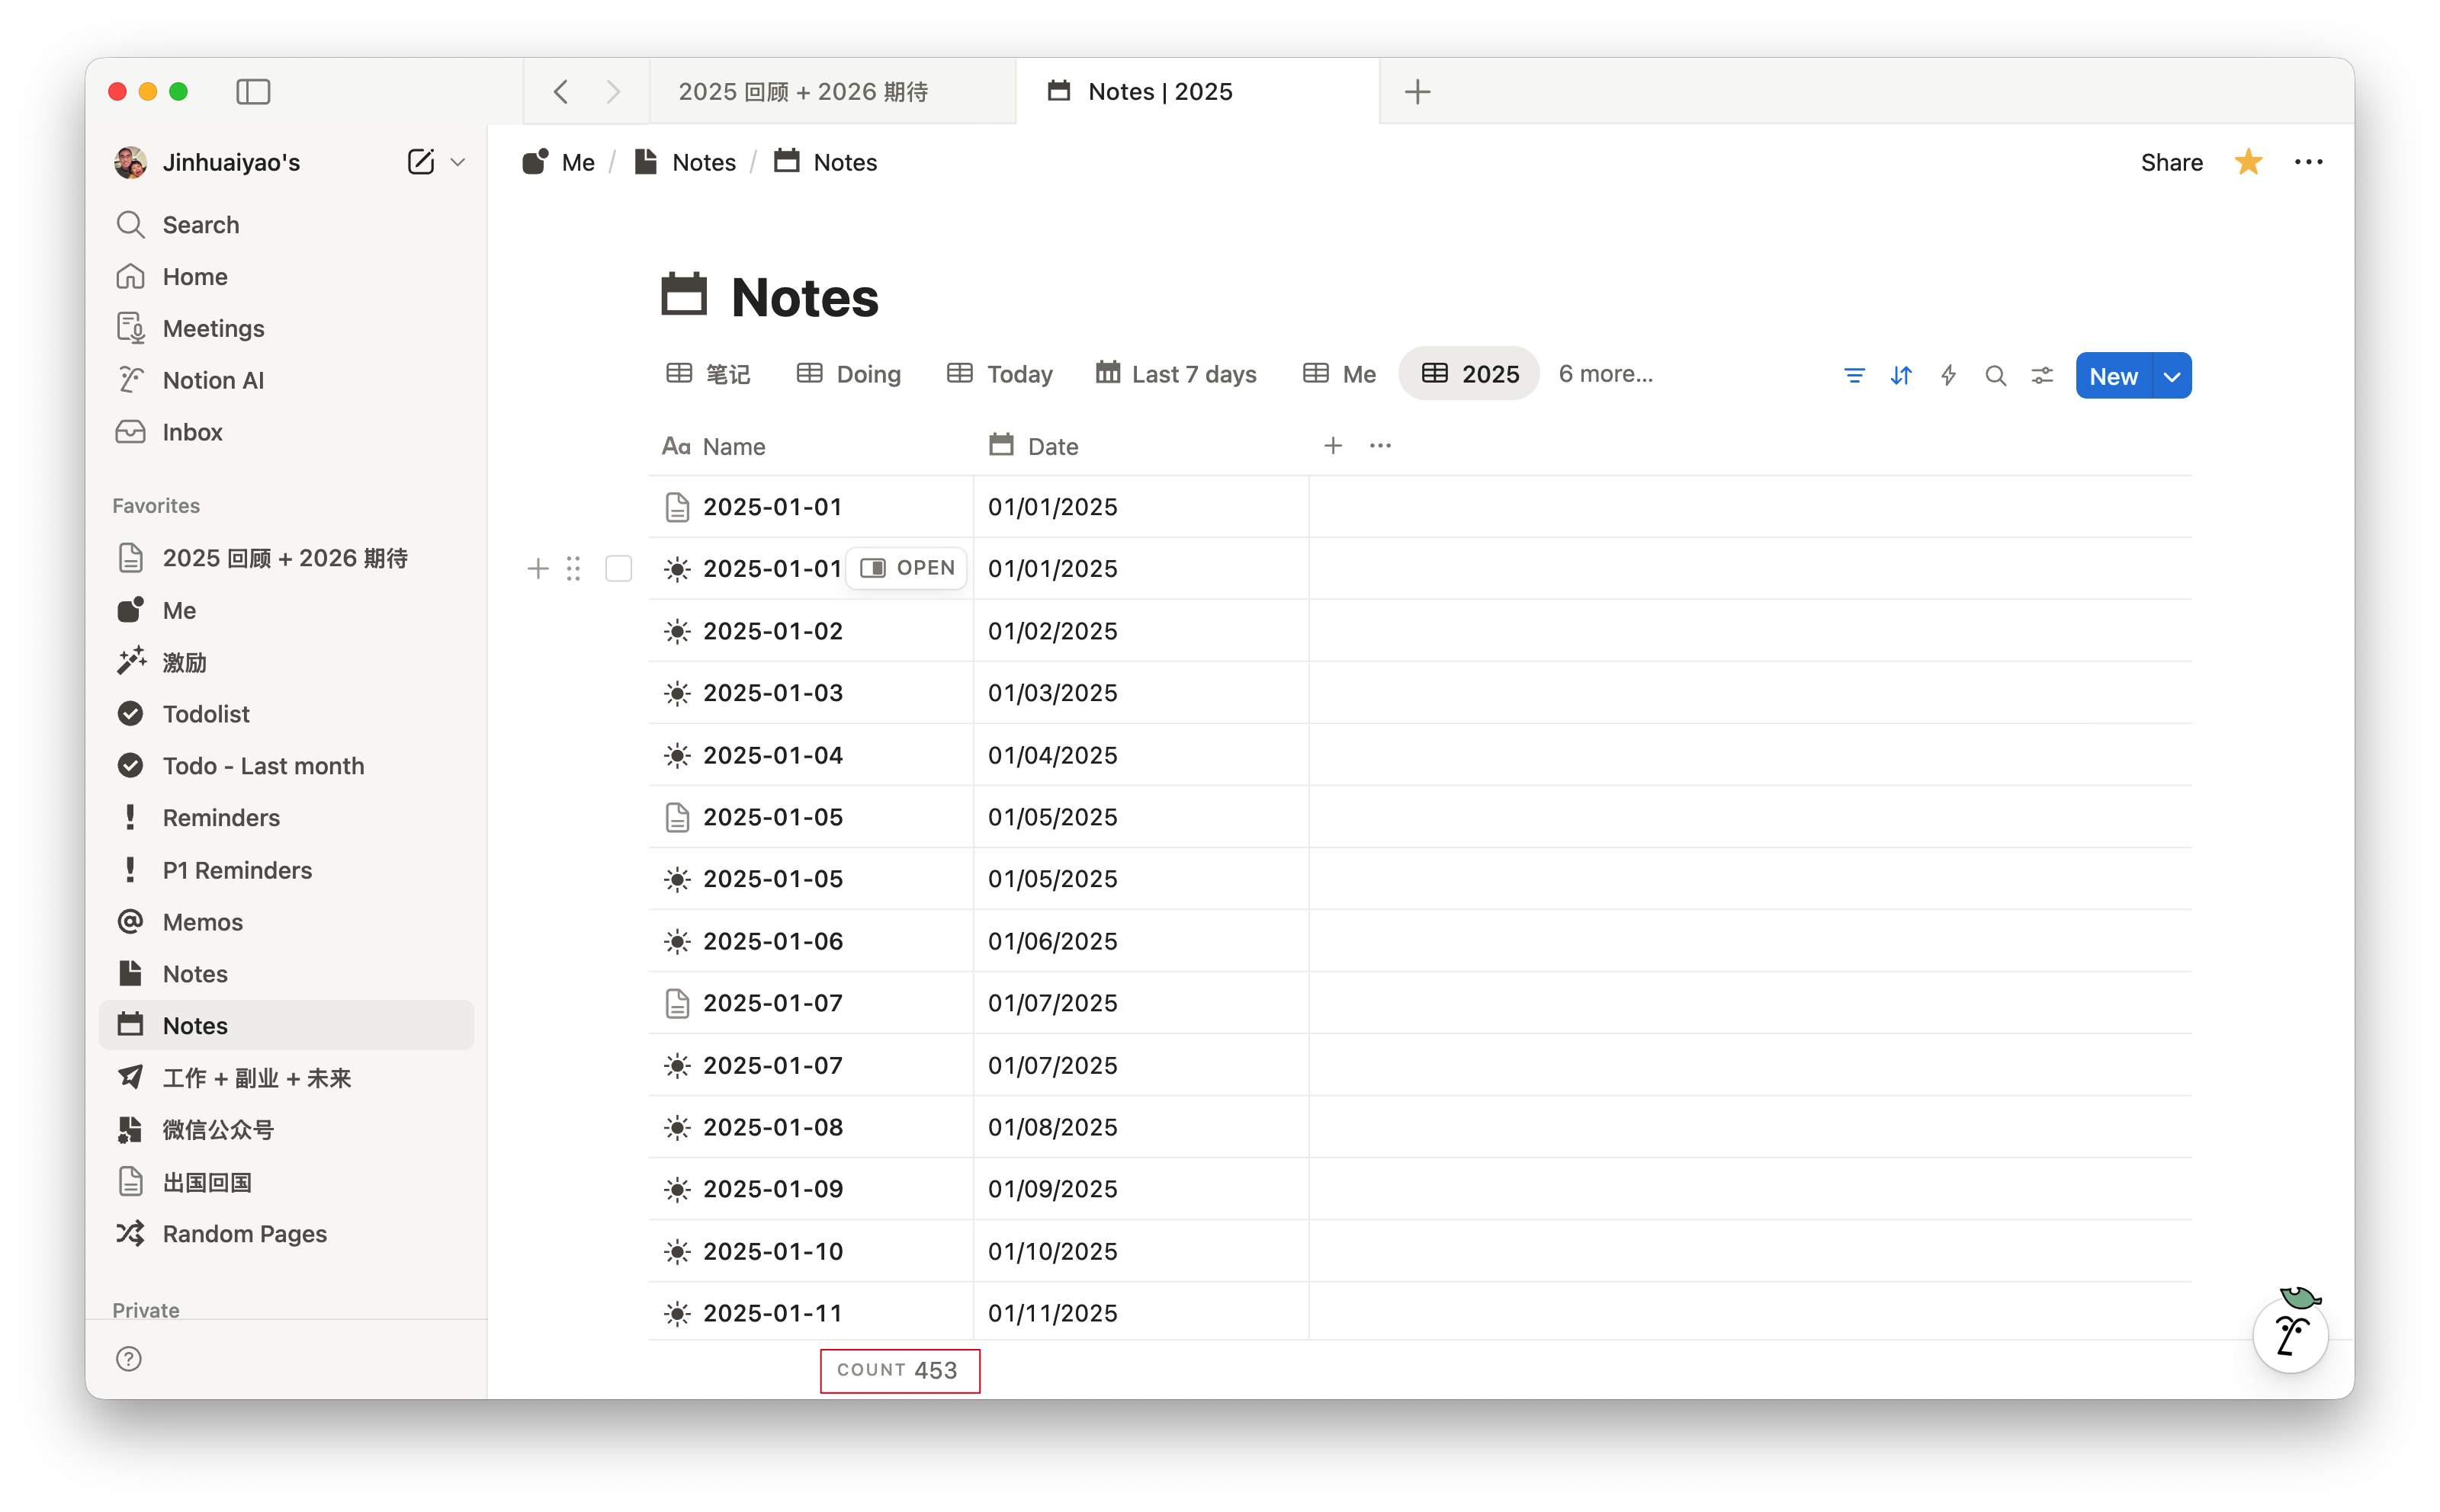
Task: Open workspace switcher chevron near Jinhuaiyao's
Action: [458, 162]
